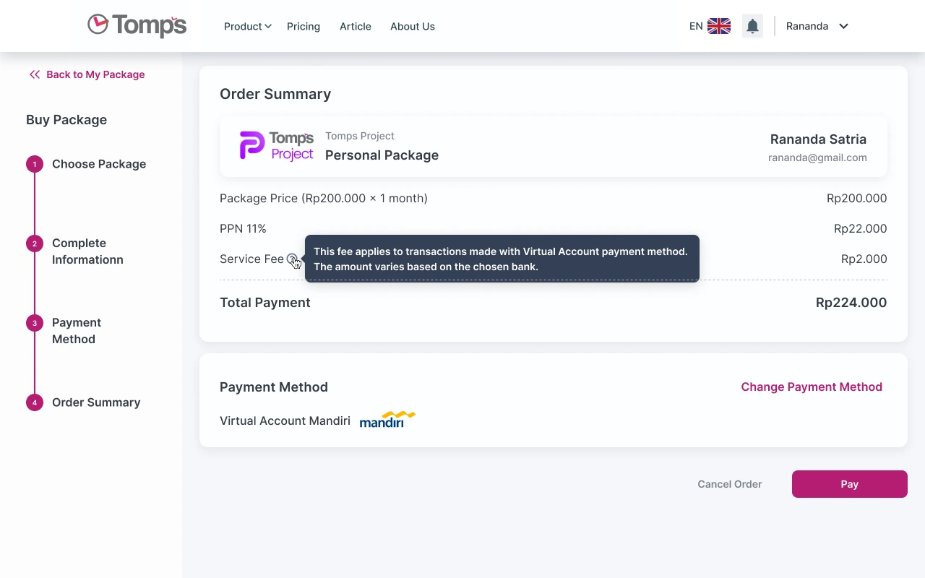Click the Service Fee help icon
Image resolution: width=925 pixels, height=578 pixels.
point(291,259)
